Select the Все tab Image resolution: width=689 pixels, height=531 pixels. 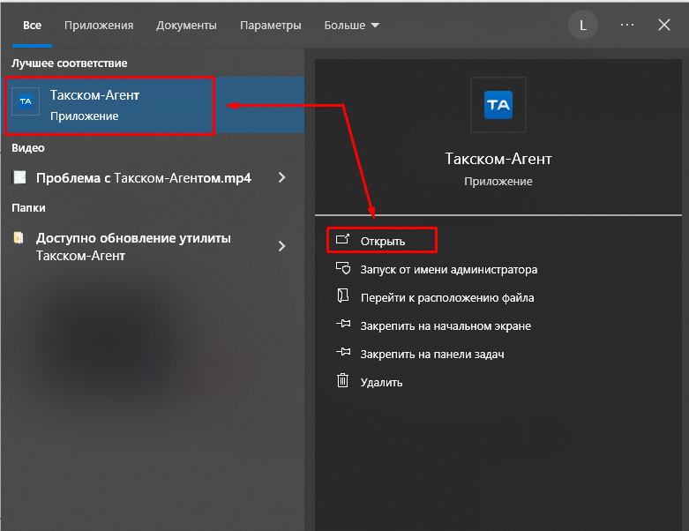(x=32, y=26)
